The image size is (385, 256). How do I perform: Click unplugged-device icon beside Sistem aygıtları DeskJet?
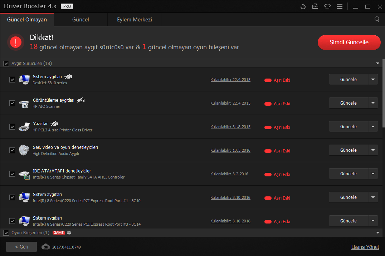[x=68, y=77]
